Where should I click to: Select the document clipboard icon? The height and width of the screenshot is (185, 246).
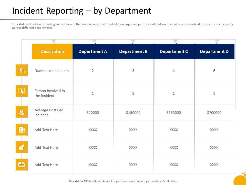(21, 130)
